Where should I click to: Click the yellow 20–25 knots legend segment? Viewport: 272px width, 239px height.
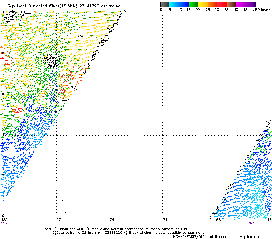tap(203, 4)
